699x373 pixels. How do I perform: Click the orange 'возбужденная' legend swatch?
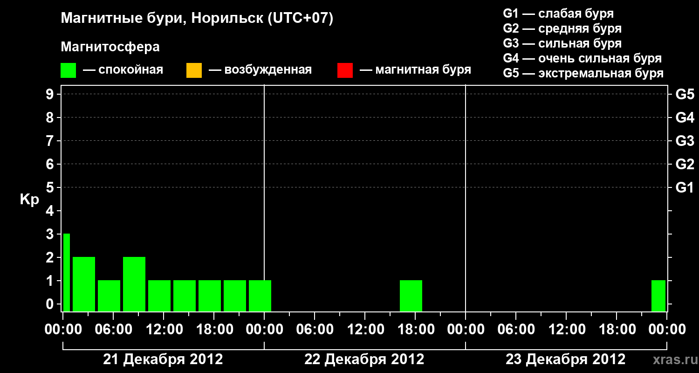[x=194, y=70]
